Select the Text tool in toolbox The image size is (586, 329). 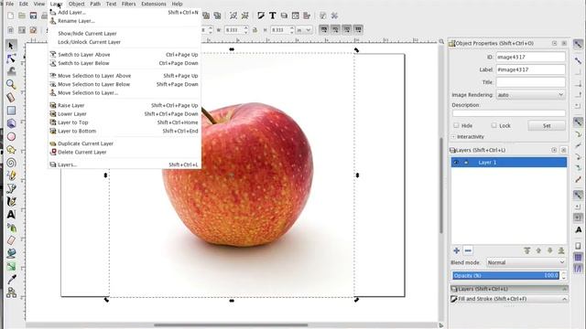[11, 215]
